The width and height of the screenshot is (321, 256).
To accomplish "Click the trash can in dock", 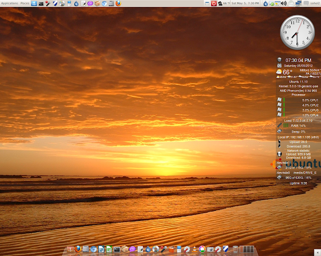I will [235, 248].
